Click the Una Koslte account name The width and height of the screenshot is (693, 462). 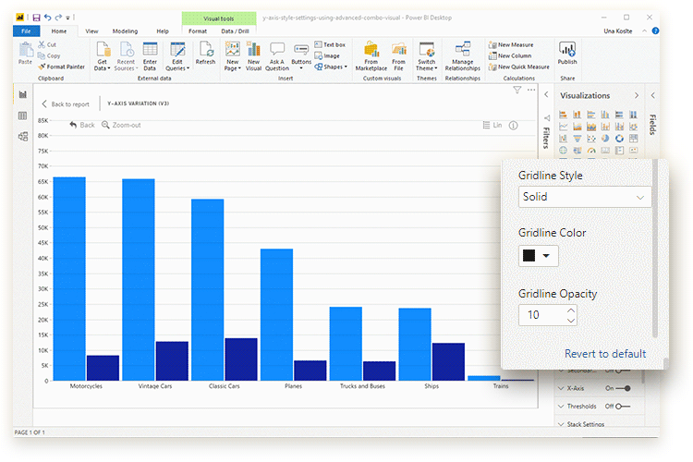[618, 30]
